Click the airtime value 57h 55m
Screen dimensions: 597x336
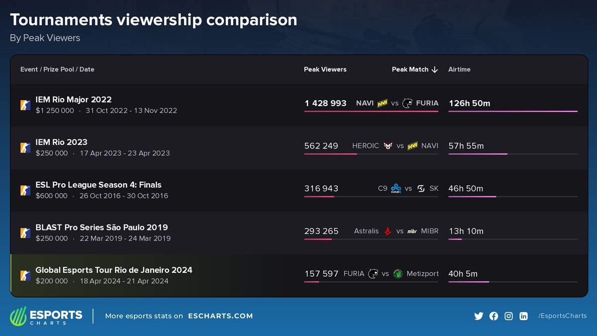[466, 146]
